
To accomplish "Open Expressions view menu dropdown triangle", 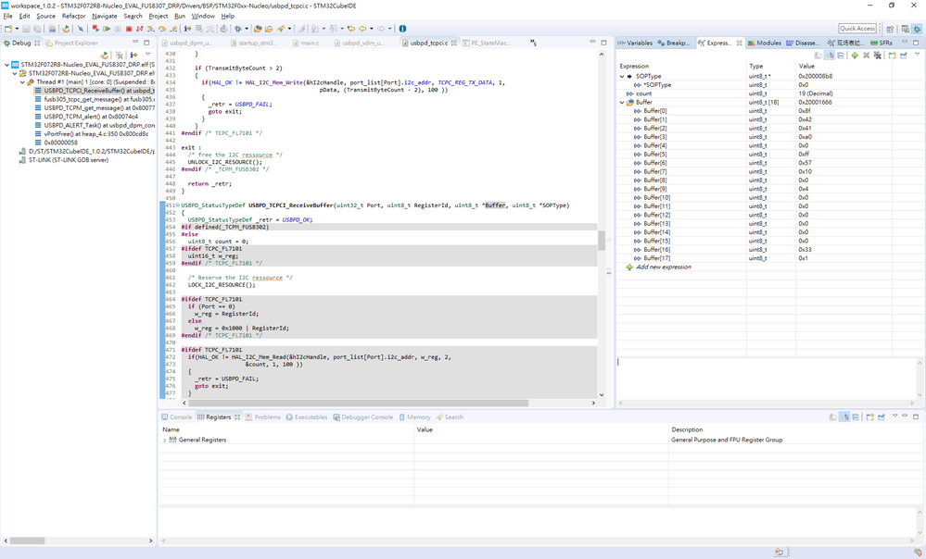I will 917,55.
